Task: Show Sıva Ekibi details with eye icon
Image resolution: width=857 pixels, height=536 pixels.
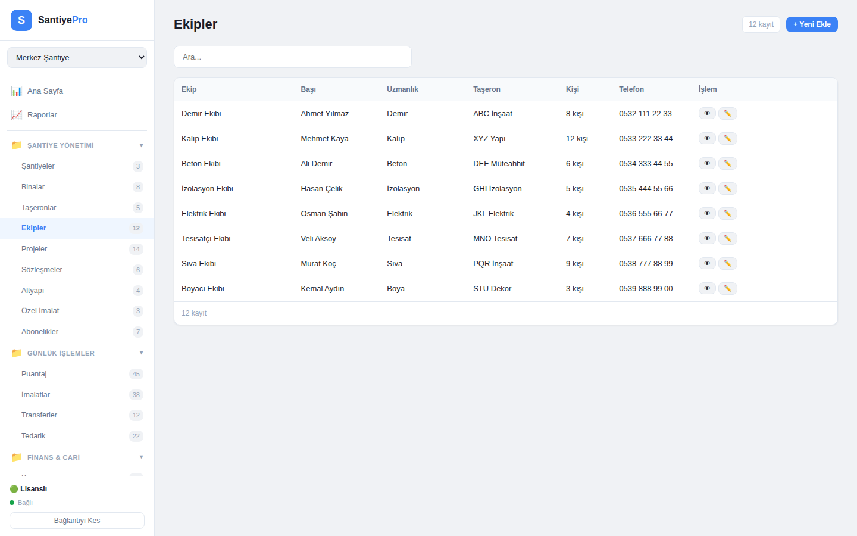Action: pyautogui.click(x=707, y=263)
